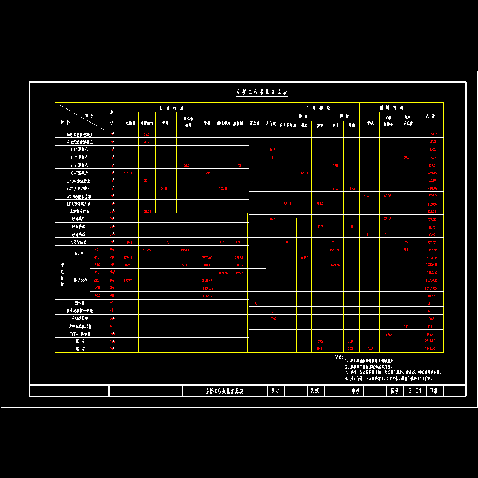Select the C15混凝土 row label
This screenshot has height=478, width=478.
pyautogui.click(x=79, y=150)
